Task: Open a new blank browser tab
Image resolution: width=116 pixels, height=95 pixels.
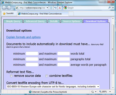Action: [x=71, y=14]
